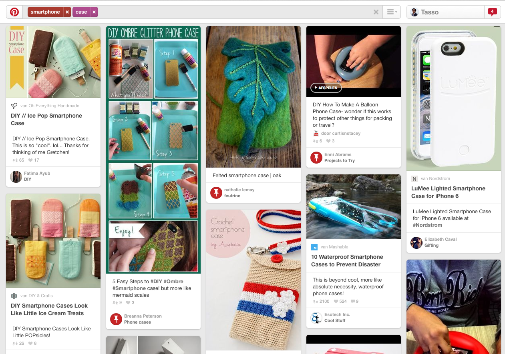The image size is (505, 354).
Task: Open the Enni Abrams red pin avatar
Action: tap(316, 158)
